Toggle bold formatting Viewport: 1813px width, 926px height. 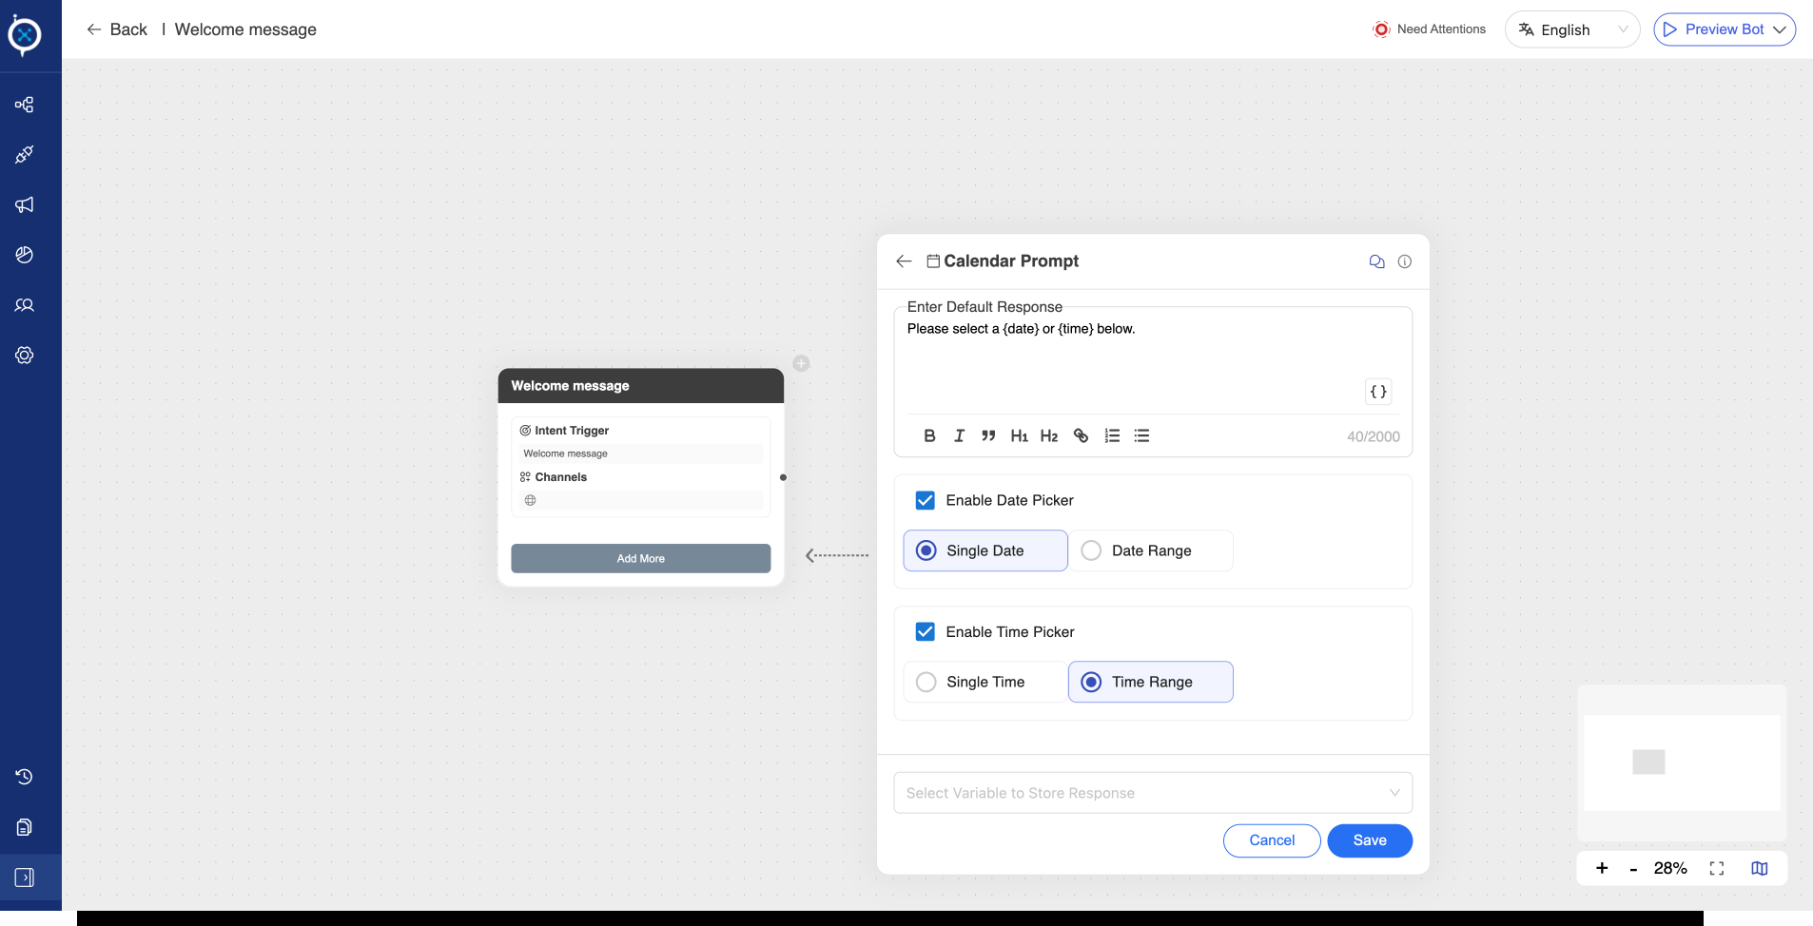click(x=929, y=435)
